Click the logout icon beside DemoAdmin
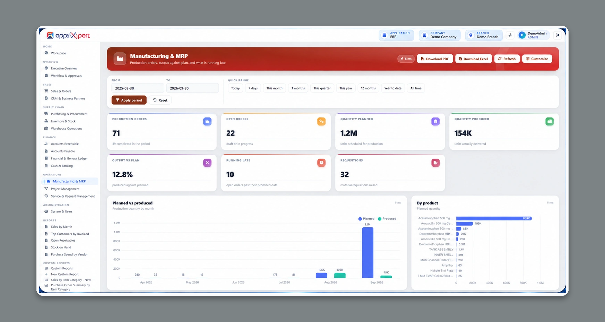The width and height of the screenshot is (605, 322). [x=557, y=35]
